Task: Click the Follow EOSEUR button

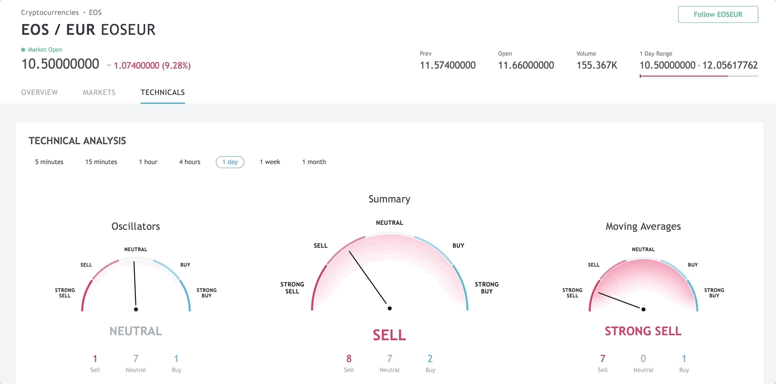Action: point(718,14)
